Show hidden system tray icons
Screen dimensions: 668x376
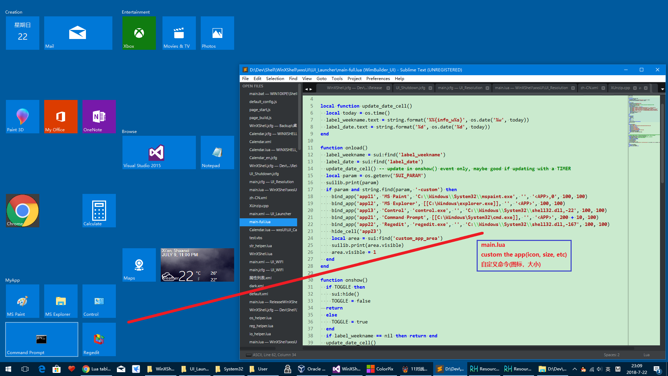(574, 369)
